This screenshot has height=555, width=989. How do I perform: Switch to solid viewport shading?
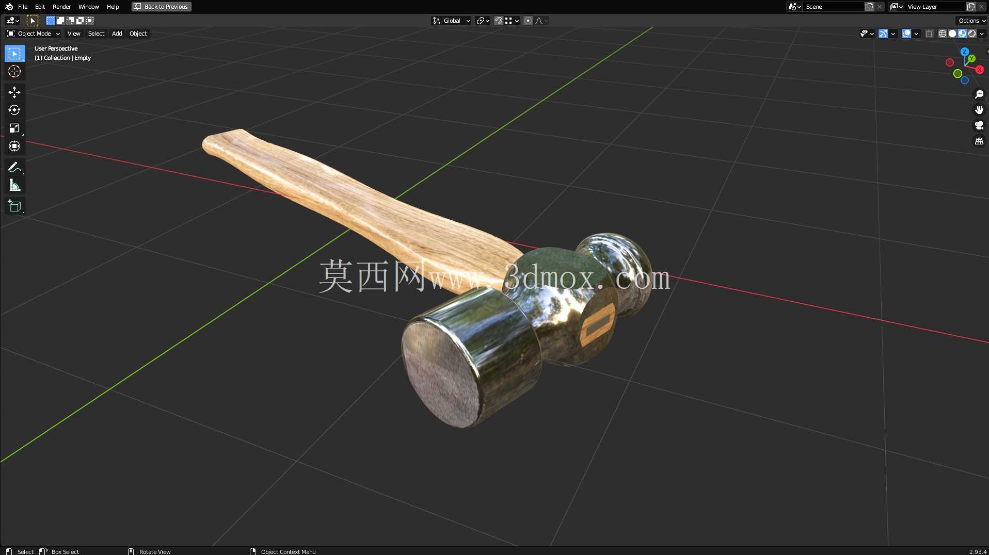tap(952, 34)
